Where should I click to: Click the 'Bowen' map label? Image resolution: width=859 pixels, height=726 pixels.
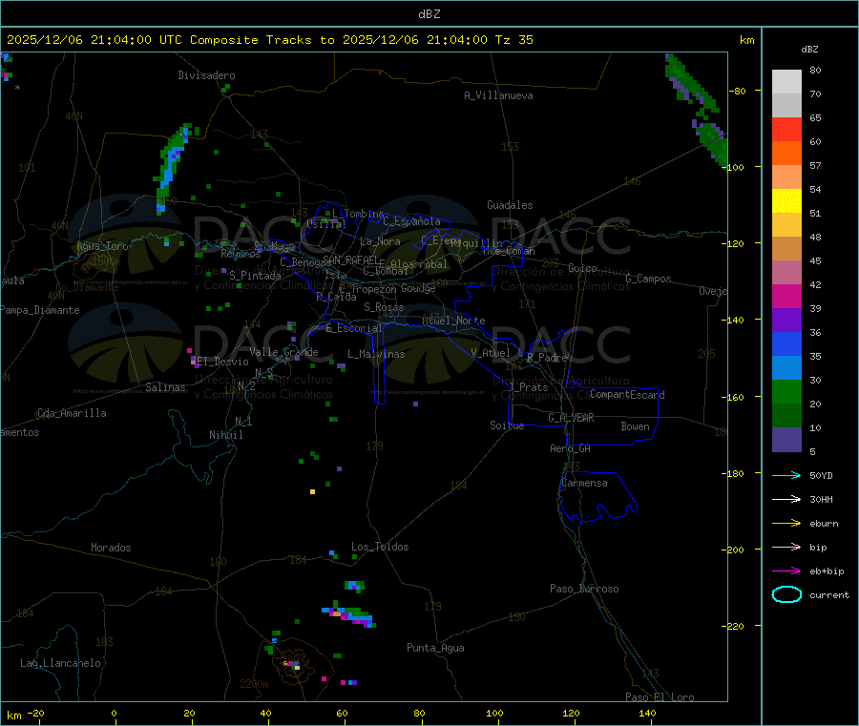coord(635,425)
